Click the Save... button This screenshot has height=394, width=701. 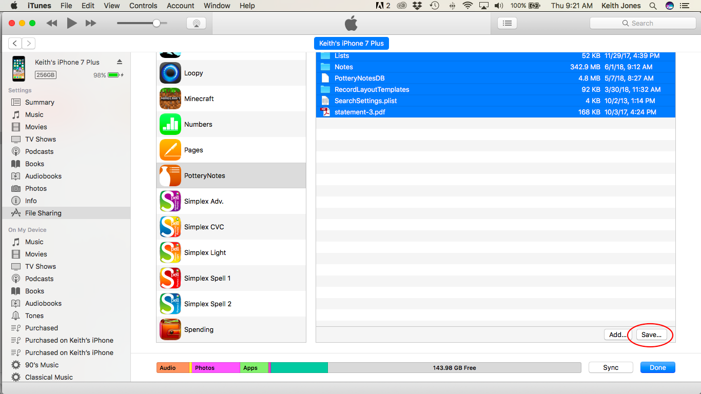(x=651, y=334)
